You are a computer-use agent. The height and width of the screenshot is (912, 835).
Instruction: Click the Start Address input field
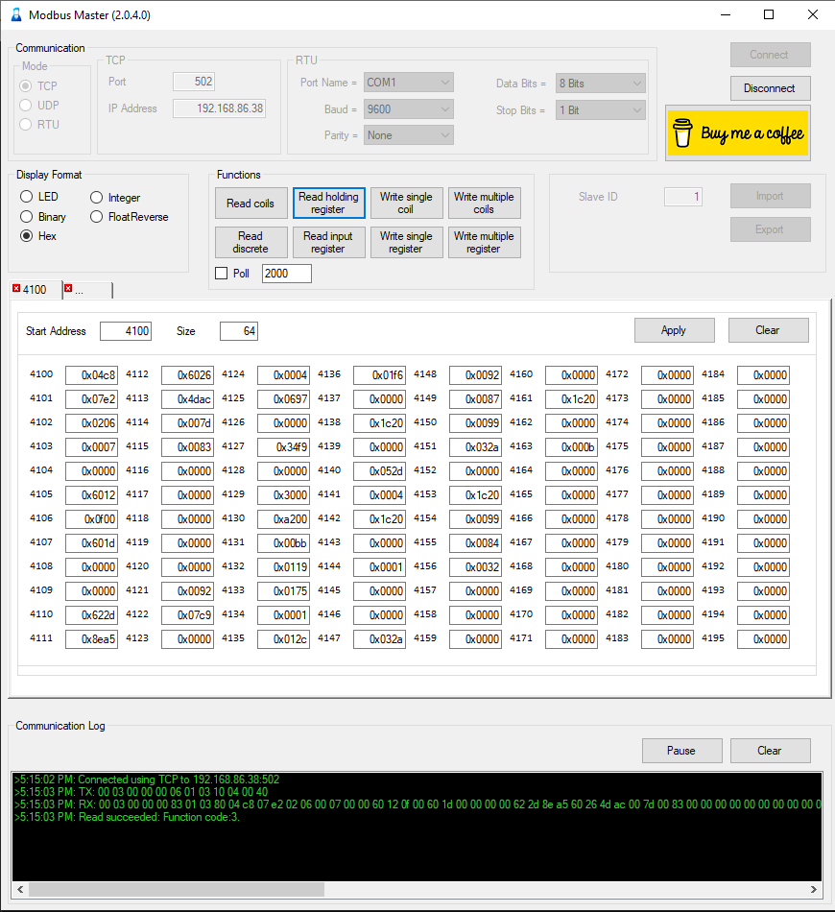tap(126, 331)
